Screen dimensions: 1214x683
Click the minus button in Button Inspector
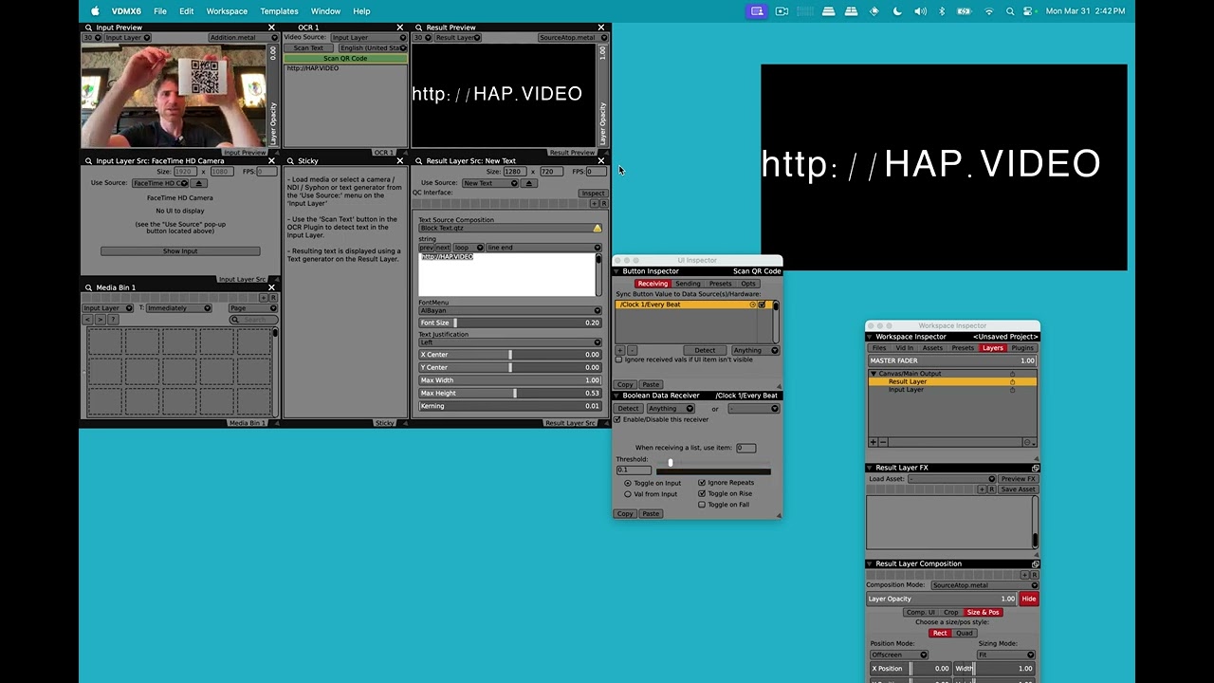click(632, 350)
